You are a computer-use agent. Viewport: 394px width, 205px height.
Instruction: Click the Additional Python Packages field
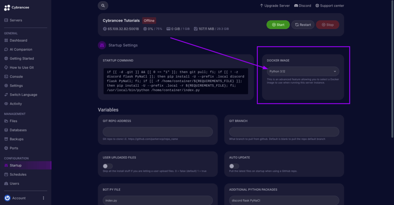(284, 200)
